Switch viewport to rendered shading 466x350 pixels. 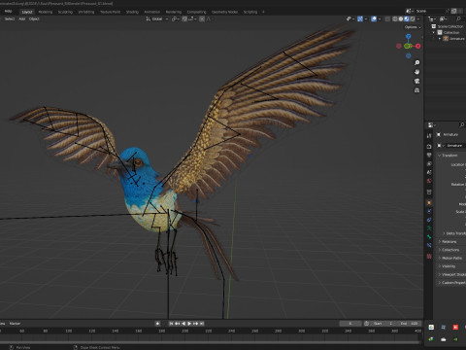[413, 19]
